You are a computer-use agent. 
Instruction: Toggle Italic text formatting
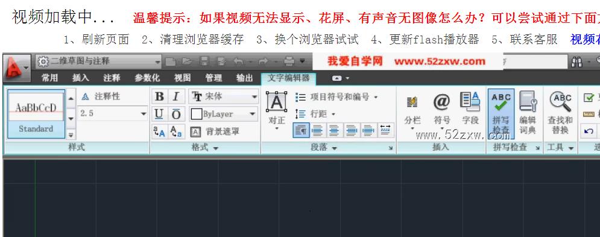coord(175,96)
